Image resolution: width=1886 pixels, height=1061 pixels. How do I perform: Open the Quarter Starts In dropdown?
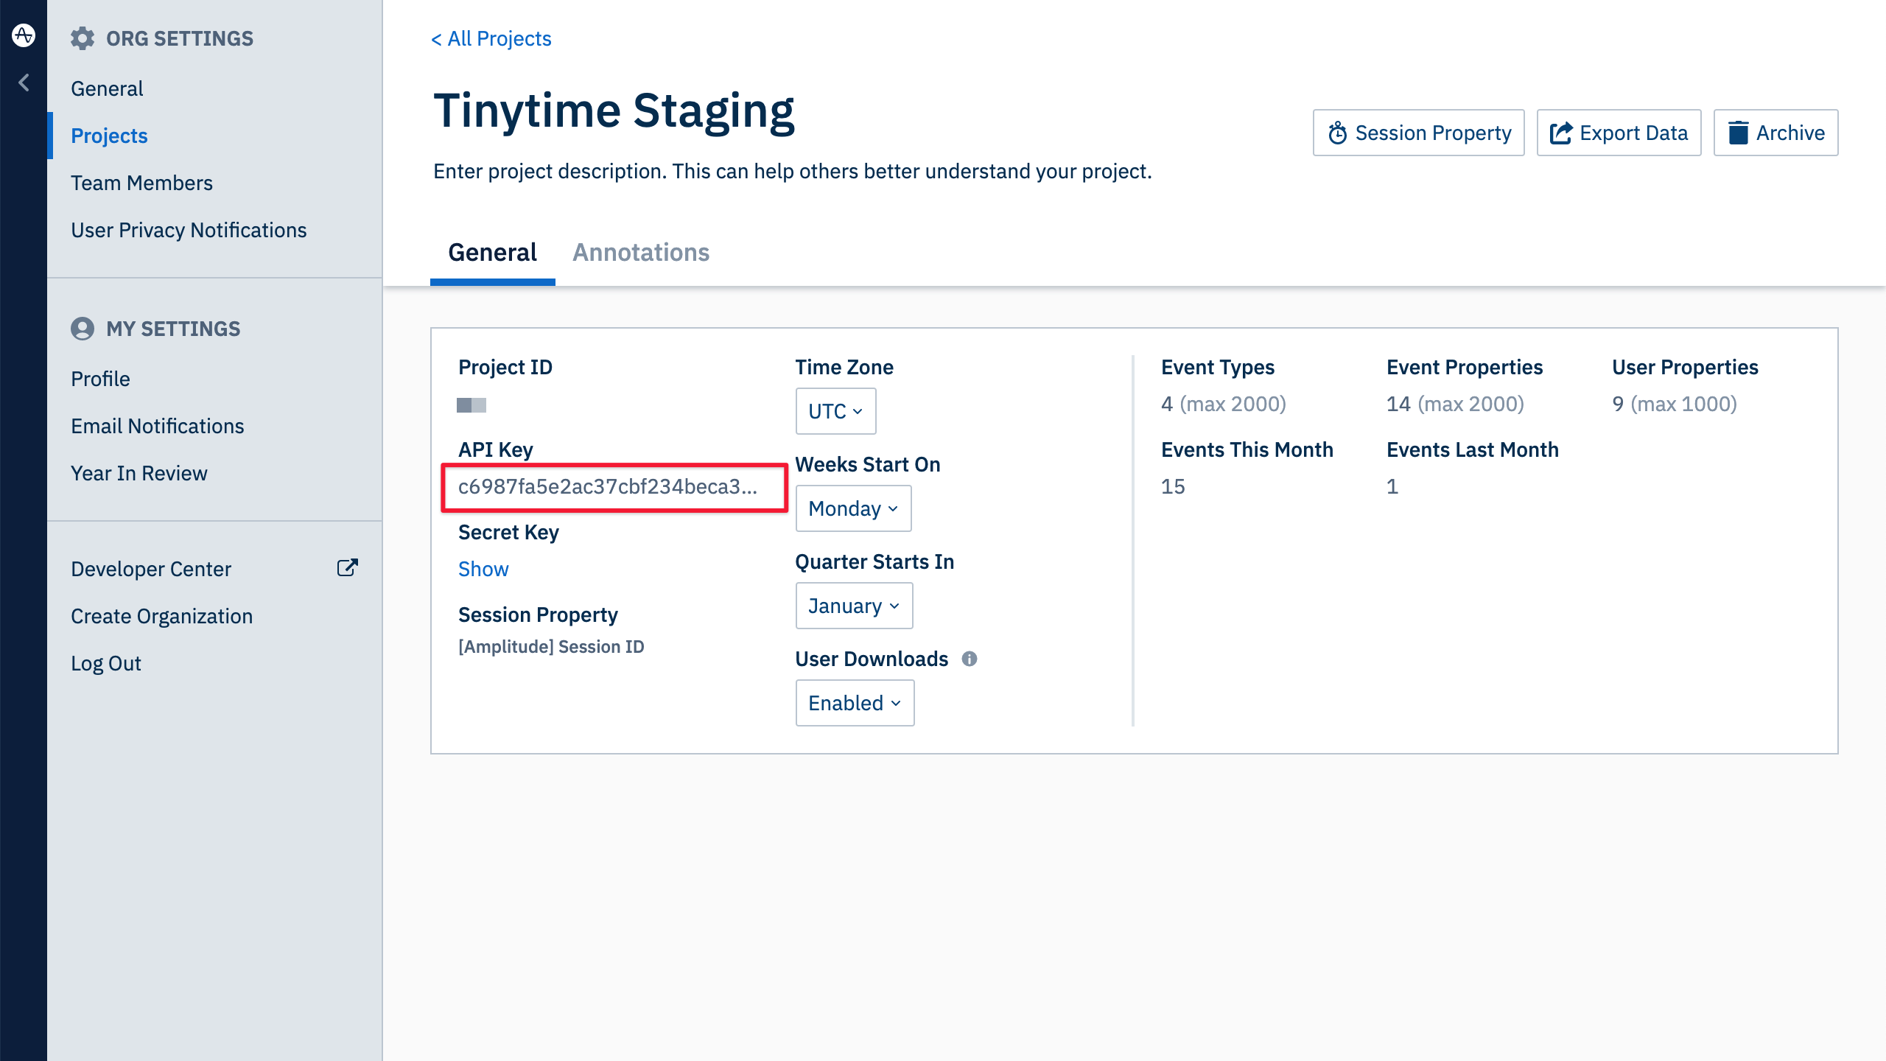tap(851, 605)
